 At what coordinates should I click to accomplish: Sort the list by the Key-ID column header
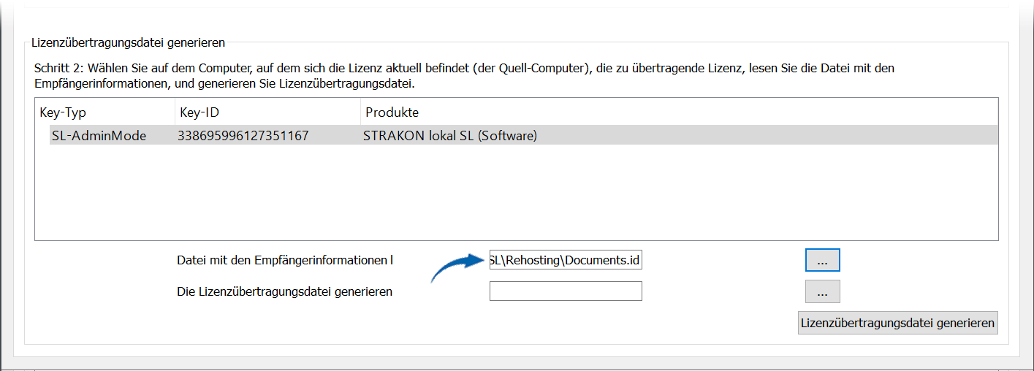[x=267, y=112]
